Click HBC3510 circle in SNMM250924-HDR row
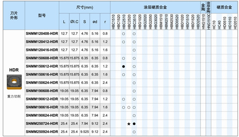 click(134, 132)
